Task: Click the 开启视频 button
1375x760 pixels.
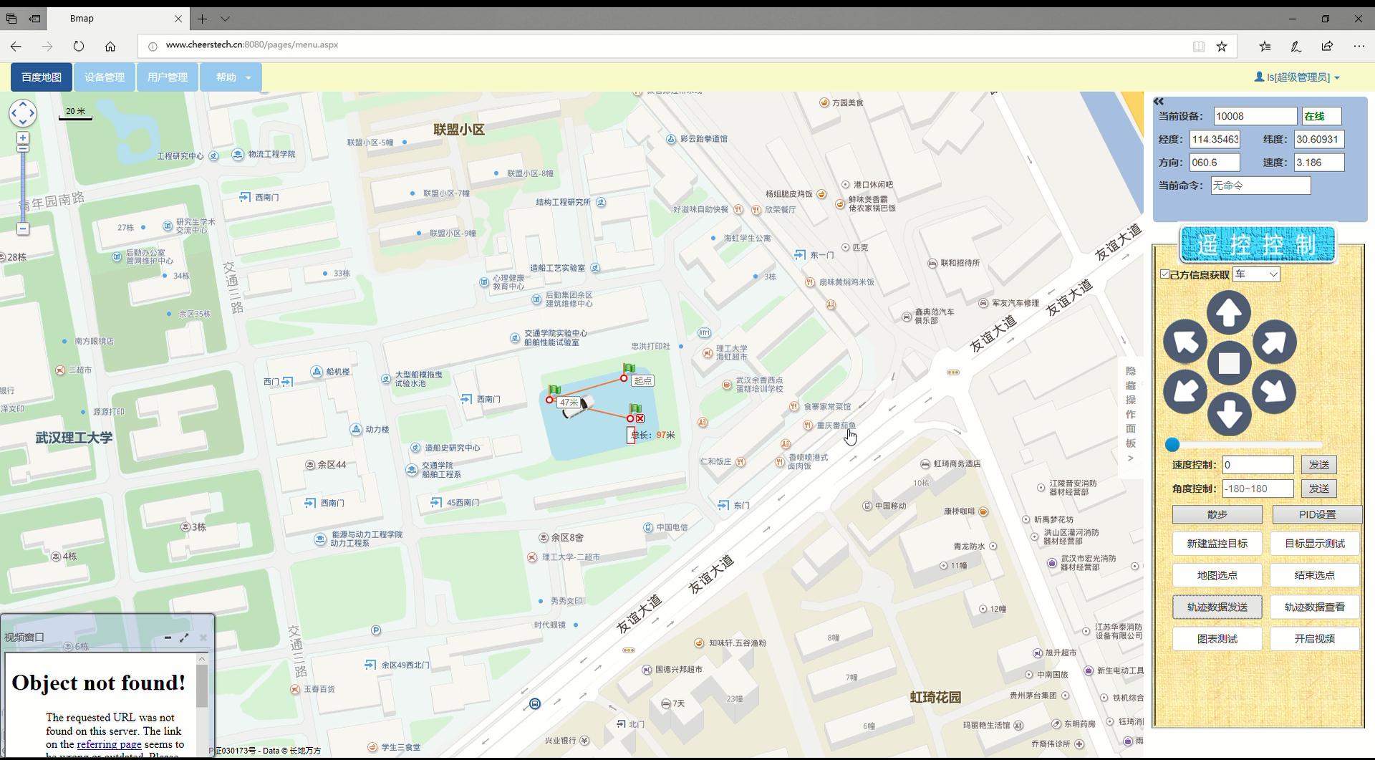Action: click(x=1314, y=638)
